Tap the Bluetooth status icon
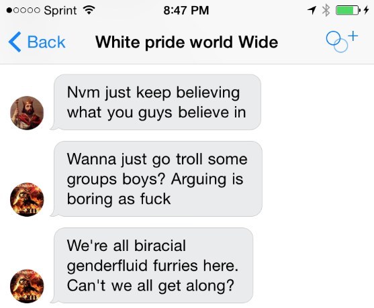 click(x=326, y=10)
